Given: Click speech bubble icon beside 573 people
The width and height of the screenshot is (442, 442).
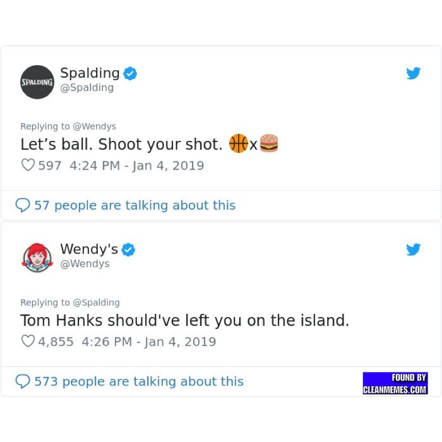Looking at the screenshot, I should pyautogui.click(x=23, y=382).
